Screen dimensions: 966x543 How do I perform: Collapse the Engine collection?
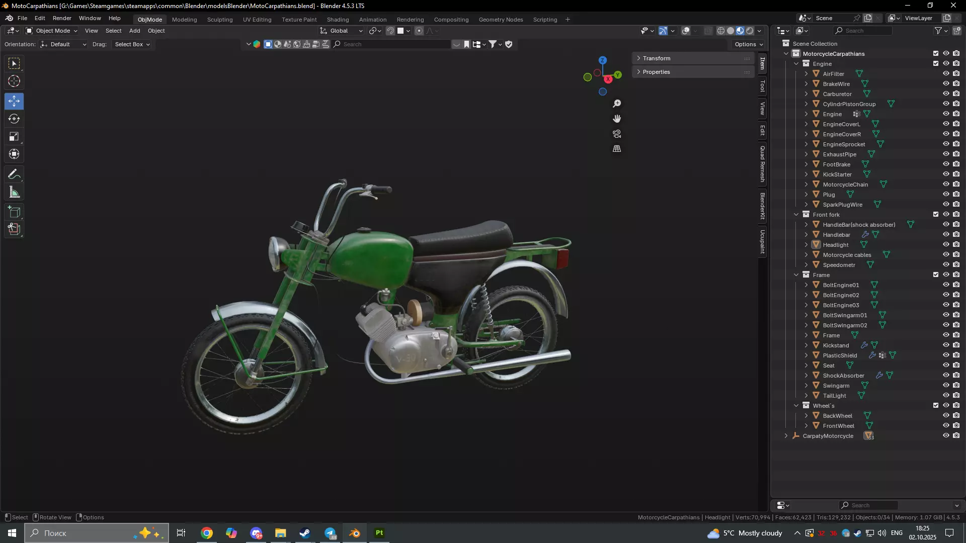click(x=796, y=64)
